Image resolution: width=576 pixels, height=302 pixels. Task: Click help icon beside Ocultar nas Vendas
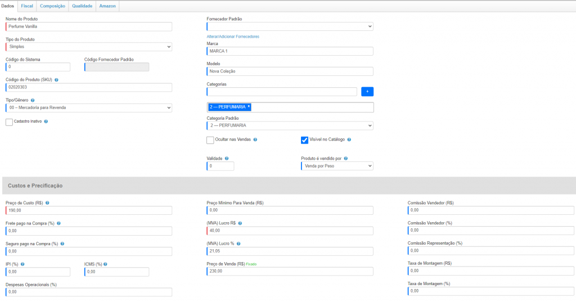255,139
